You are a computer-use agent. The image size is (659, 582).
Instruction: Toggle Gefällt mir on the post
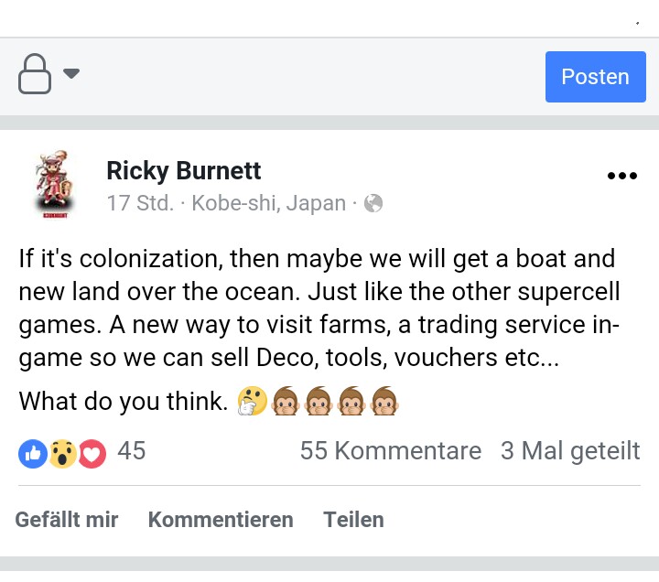coord(67,520)
